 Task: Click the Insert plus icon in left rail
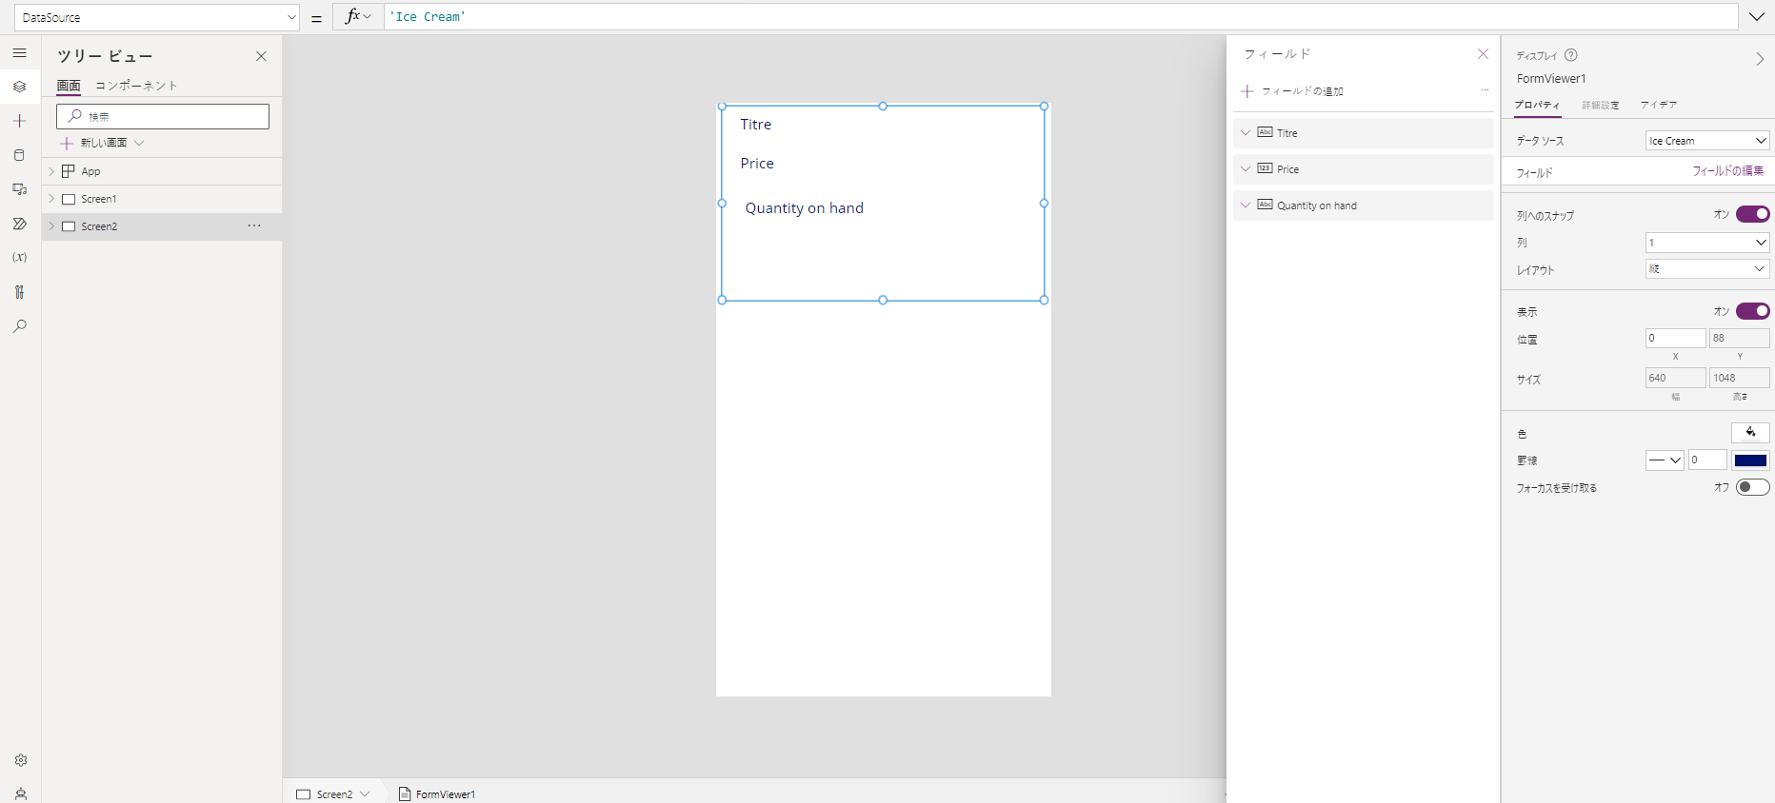click(x=20, y=121)
